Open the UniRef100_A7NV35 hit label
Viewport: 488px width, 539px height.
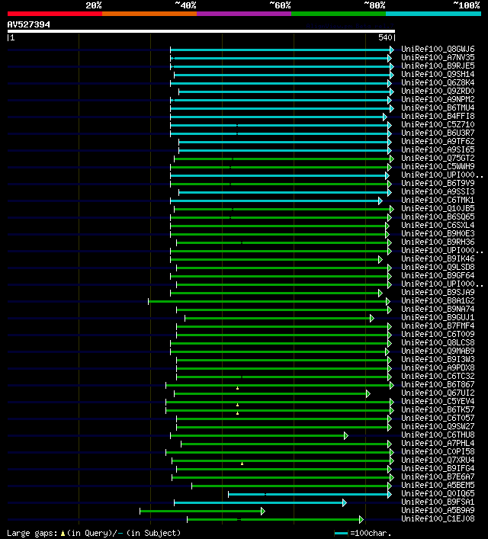coord(438,57)
